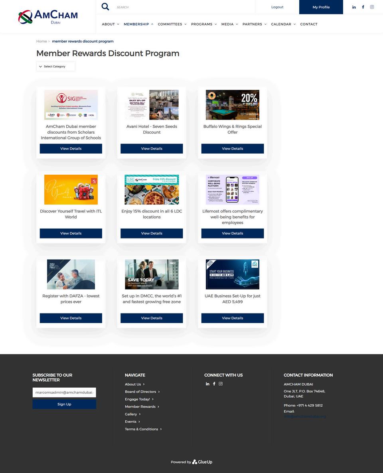Viewport: 383px width, 473px height.
Task: Expand the Programs menu
Action: (204, 24)
